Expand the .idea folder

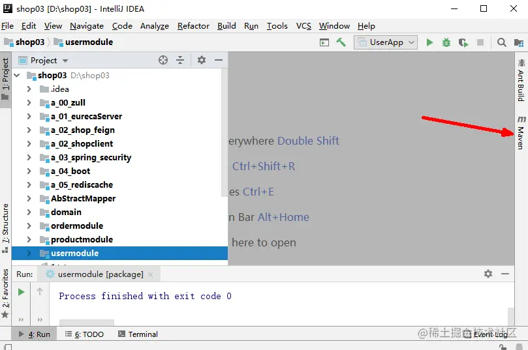coord(29,89)
